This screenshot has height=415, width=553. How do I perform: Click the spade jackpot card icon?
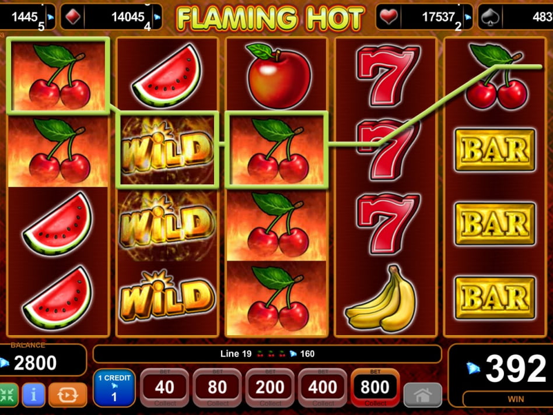tap(490, 16)
